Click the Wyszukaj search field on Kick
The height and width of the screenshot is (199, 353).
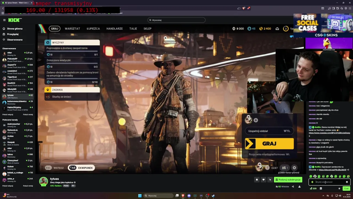point(176,20)
